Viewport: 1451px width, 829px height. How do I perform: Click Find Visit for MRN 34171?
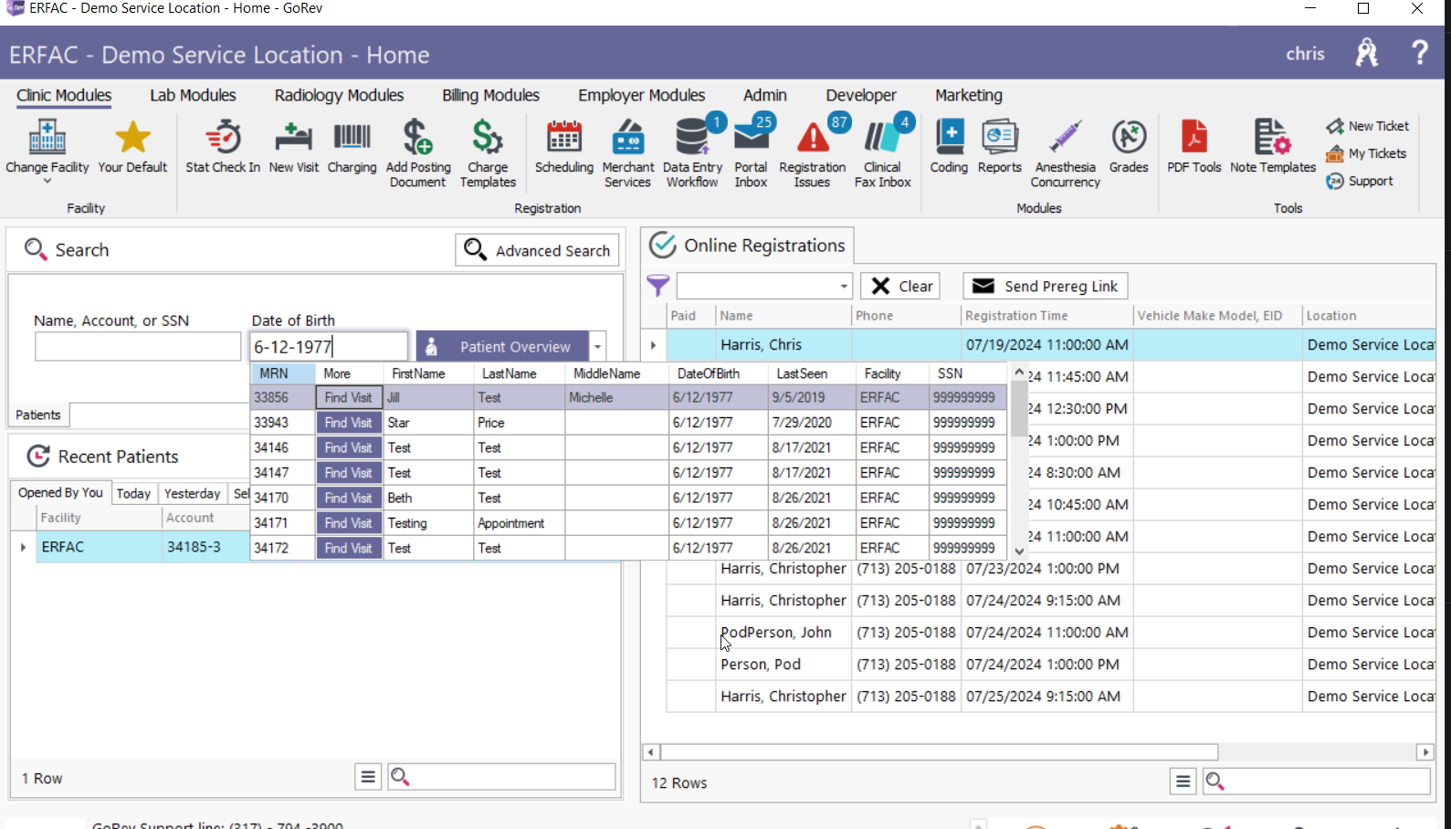pyautogui.click(x=349, y=523)
